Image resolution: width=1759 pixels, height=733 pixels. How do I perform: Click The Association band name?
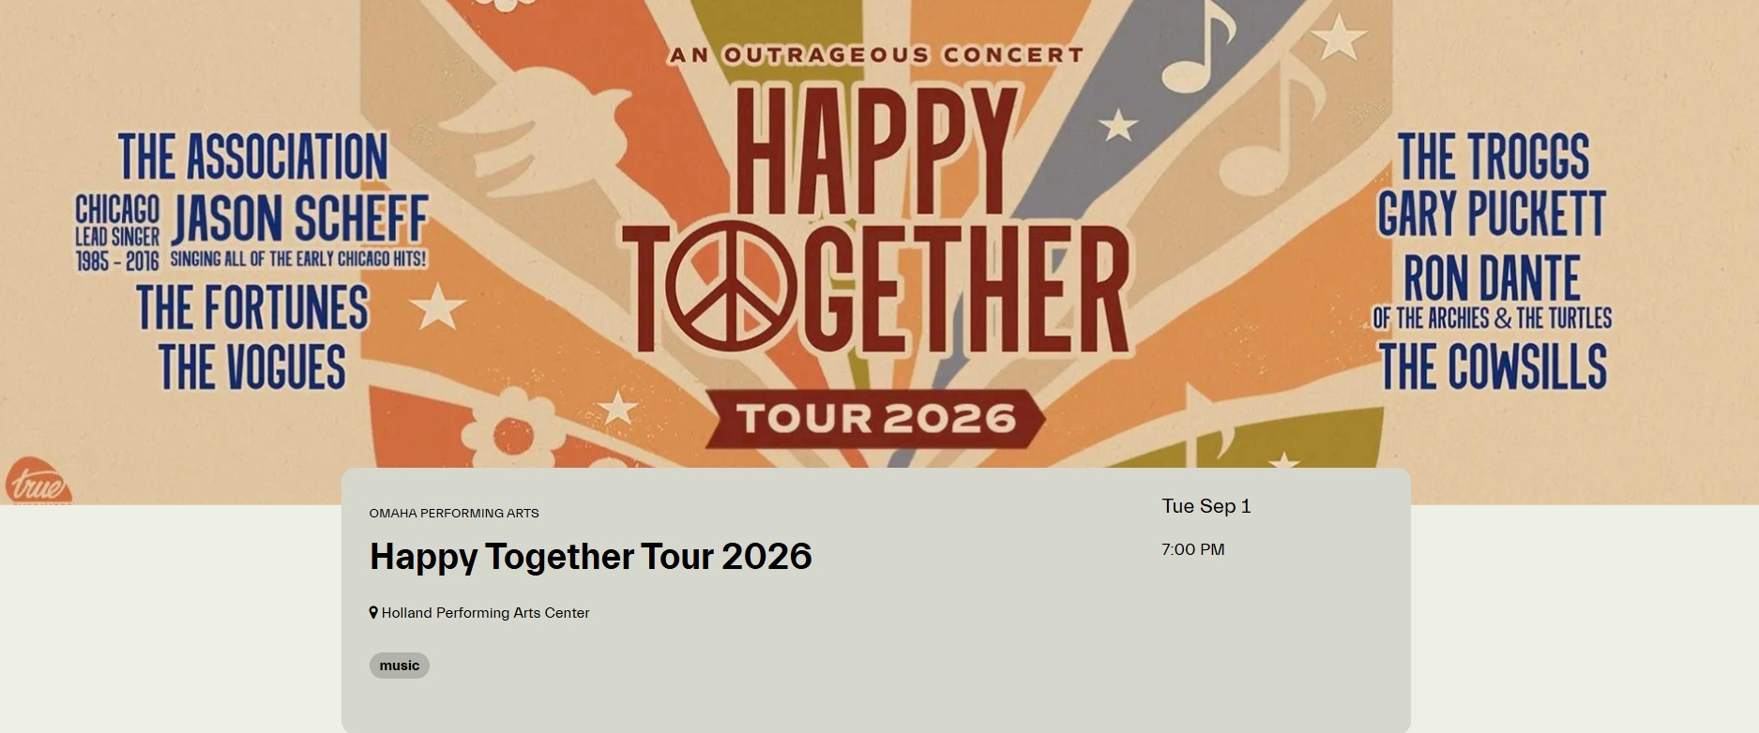pyautogui.click(x=253, y=157)
